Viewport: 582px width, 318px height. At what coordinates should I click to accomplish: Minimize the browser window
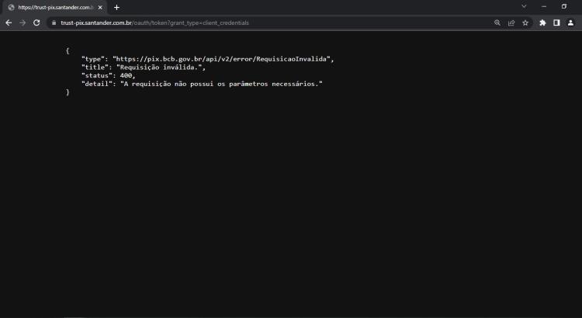[x=544, y=6]
